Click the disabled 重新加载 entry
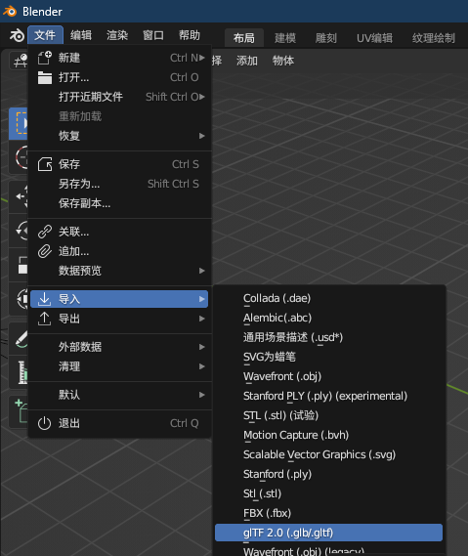 [x=119, y=116]
